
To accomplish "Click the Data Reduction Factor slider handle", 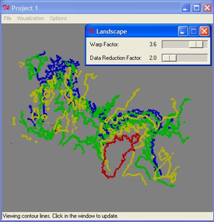I will (x=169, y=58).
